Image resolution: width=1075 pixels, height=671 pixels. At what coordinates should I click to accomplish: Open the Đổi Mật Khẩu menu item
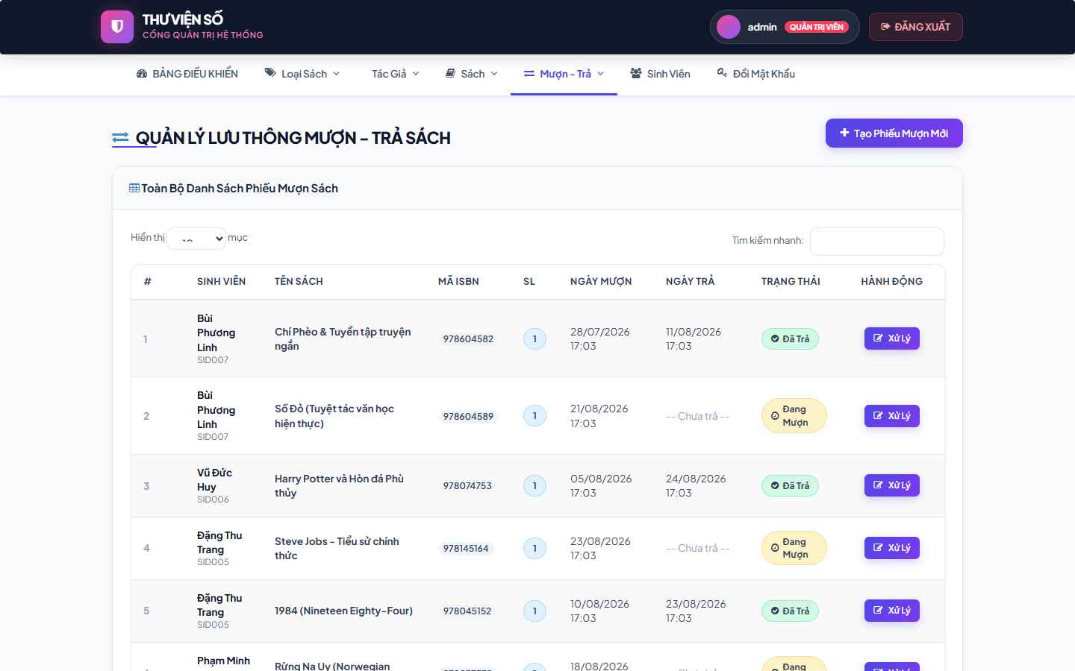755,74
